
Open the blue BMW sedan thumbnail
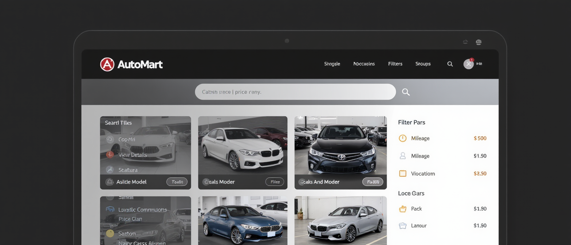click(x=243, y=221)
